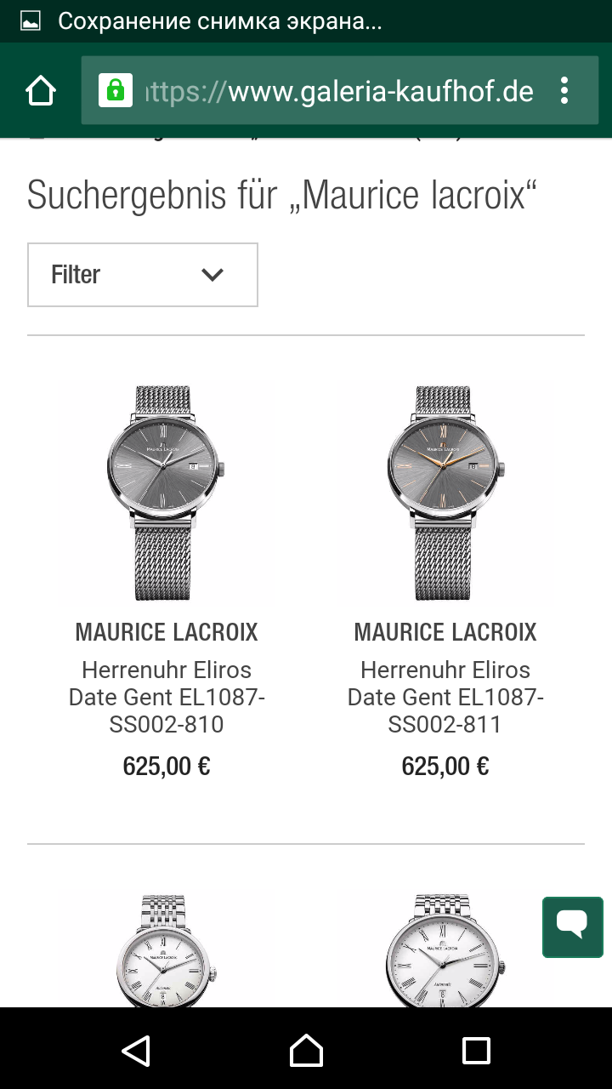612x1089 pixels.
Task: Tap the screenshot notification icon
Action: pos(31,22)
